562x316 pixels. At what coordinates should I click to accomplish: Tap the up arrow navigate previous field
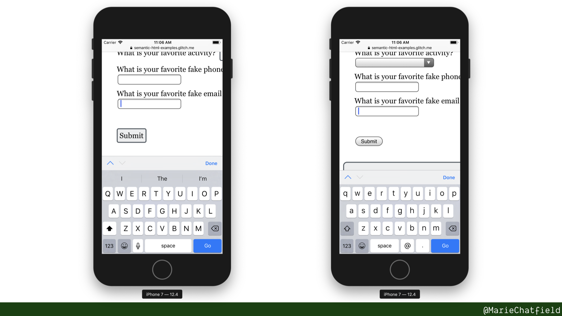click(110, 163)
